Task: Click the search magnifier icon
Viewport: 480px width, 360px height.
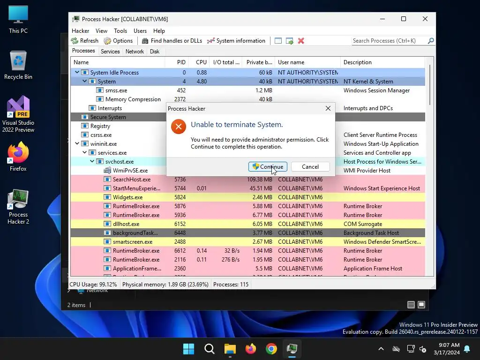Action: (431, 41)
